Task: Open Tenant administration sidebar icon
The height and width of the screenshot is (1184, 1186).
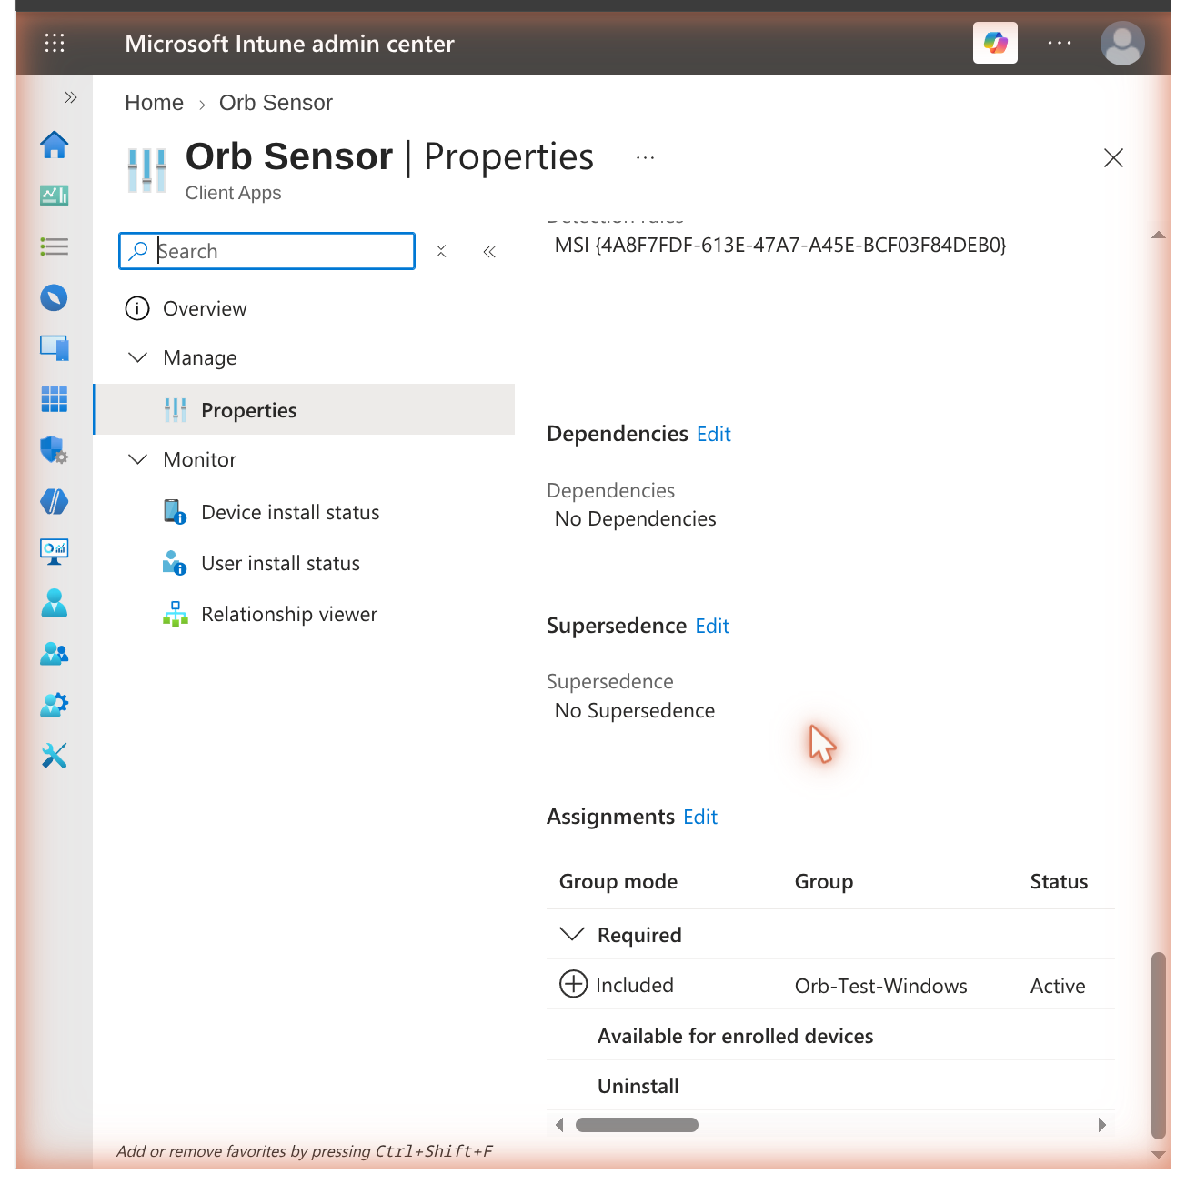Action: tap(55, 705)
